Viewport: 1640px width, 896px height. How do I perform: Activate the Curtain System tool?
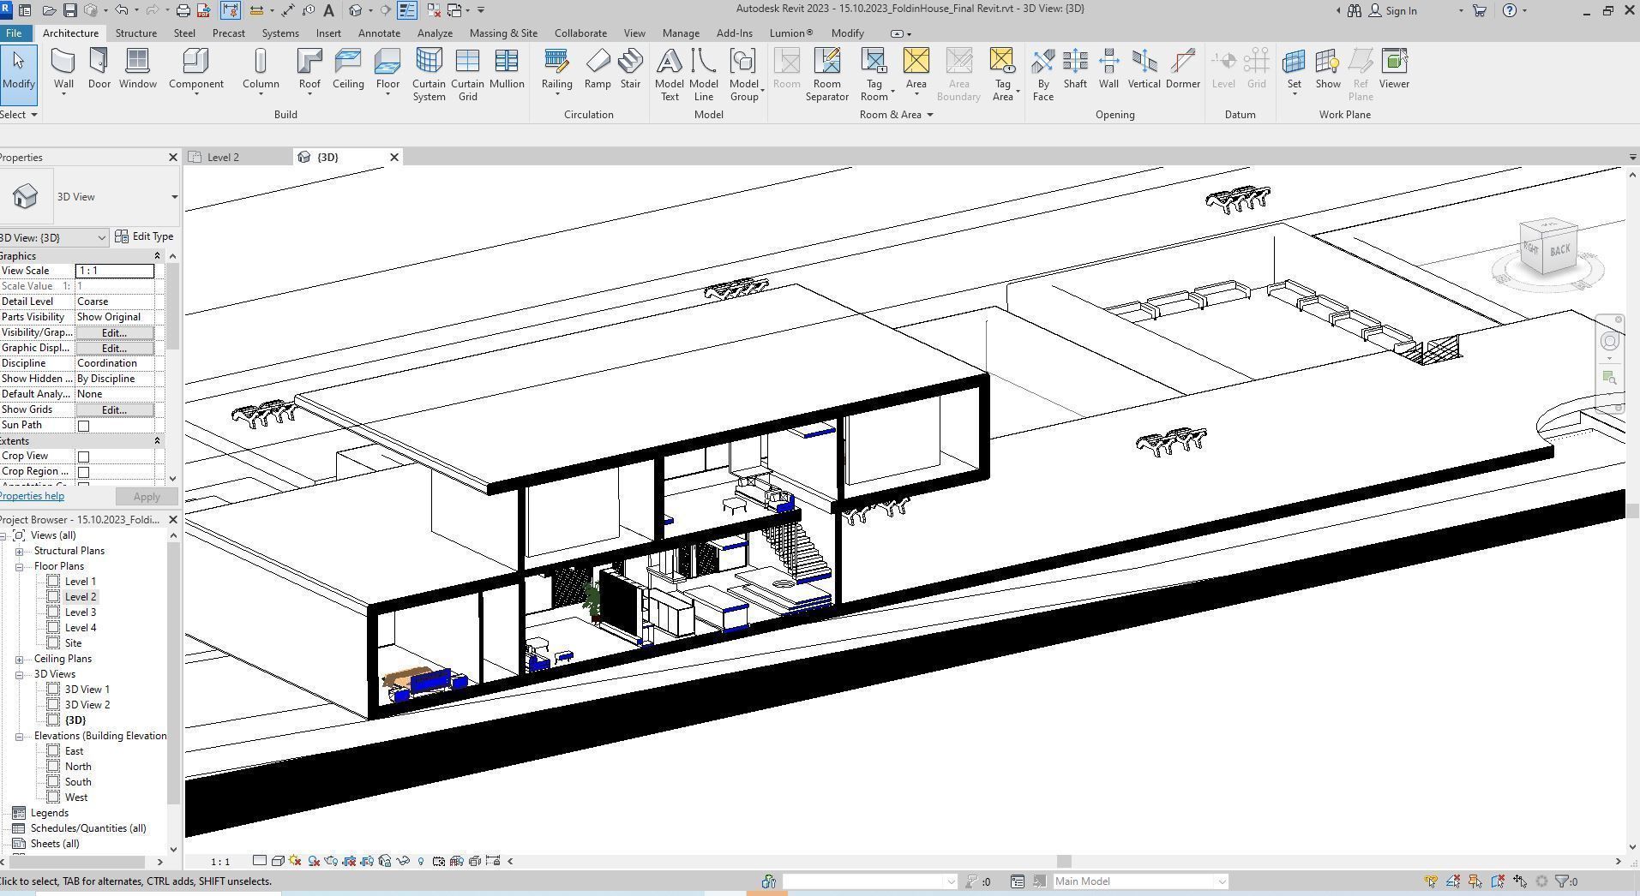[x=429, y=75]
